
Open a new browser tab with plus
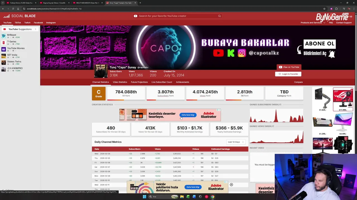point(140,3)
